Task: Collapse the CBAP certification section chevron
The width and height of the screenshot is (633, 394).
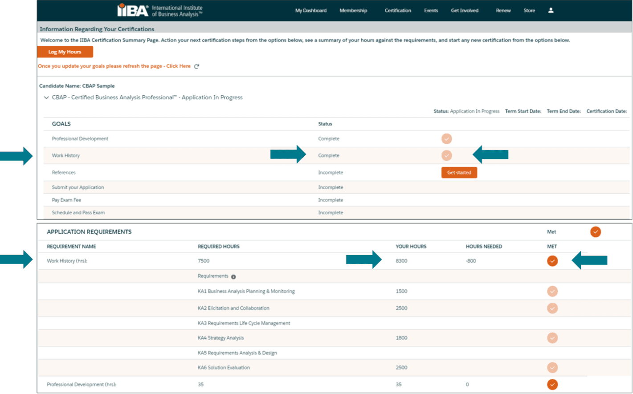Action: [x=46, y=97]
